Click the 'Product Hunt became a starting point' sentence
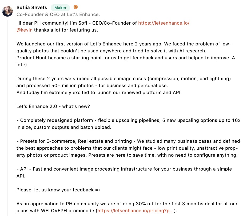Image resolution: width=247 pixels, height=216 pixels. click(x=126, y=61)
